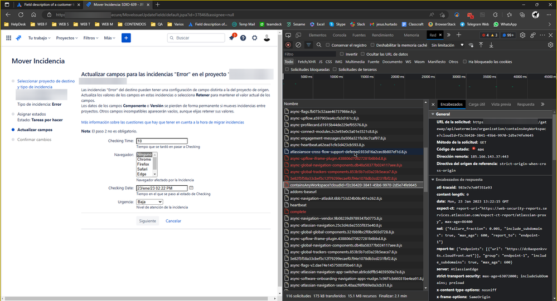Stop recording network log in DevTools

(x=288, y=45)
